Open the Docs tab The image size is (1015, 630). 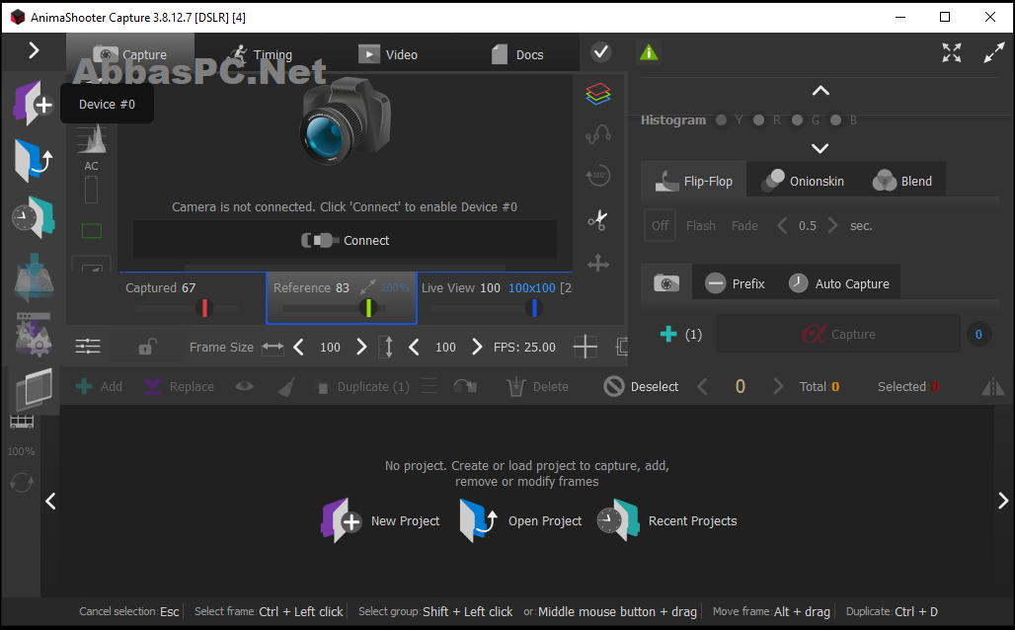517,54
